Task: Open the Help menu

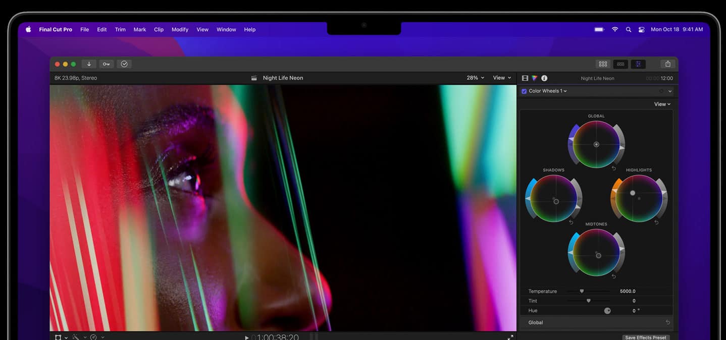Action: pos(250,29)
